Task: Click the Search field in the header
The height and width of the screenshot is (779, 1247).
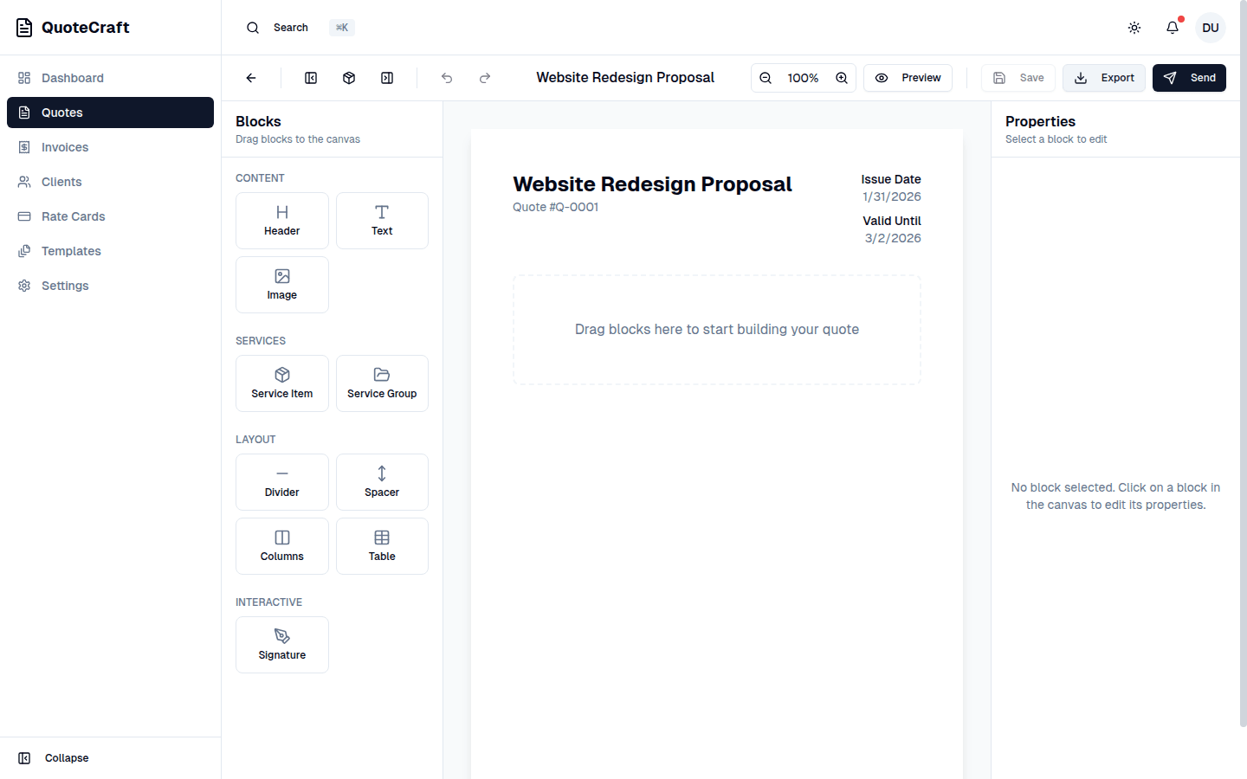Action: (x=290, y=27)
